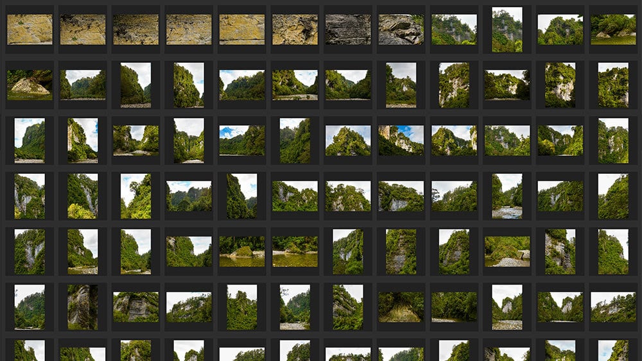Open the only portrait-oriented thumbnail in the top row
The image size is (642, 361).
[x=507, y=29]
